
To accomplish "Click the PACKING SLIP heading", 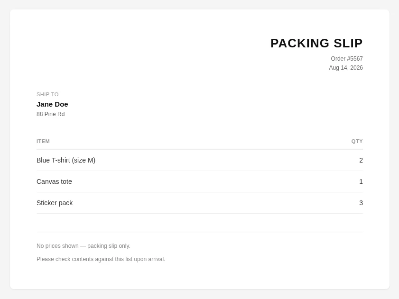I will [x=316, y=43].
